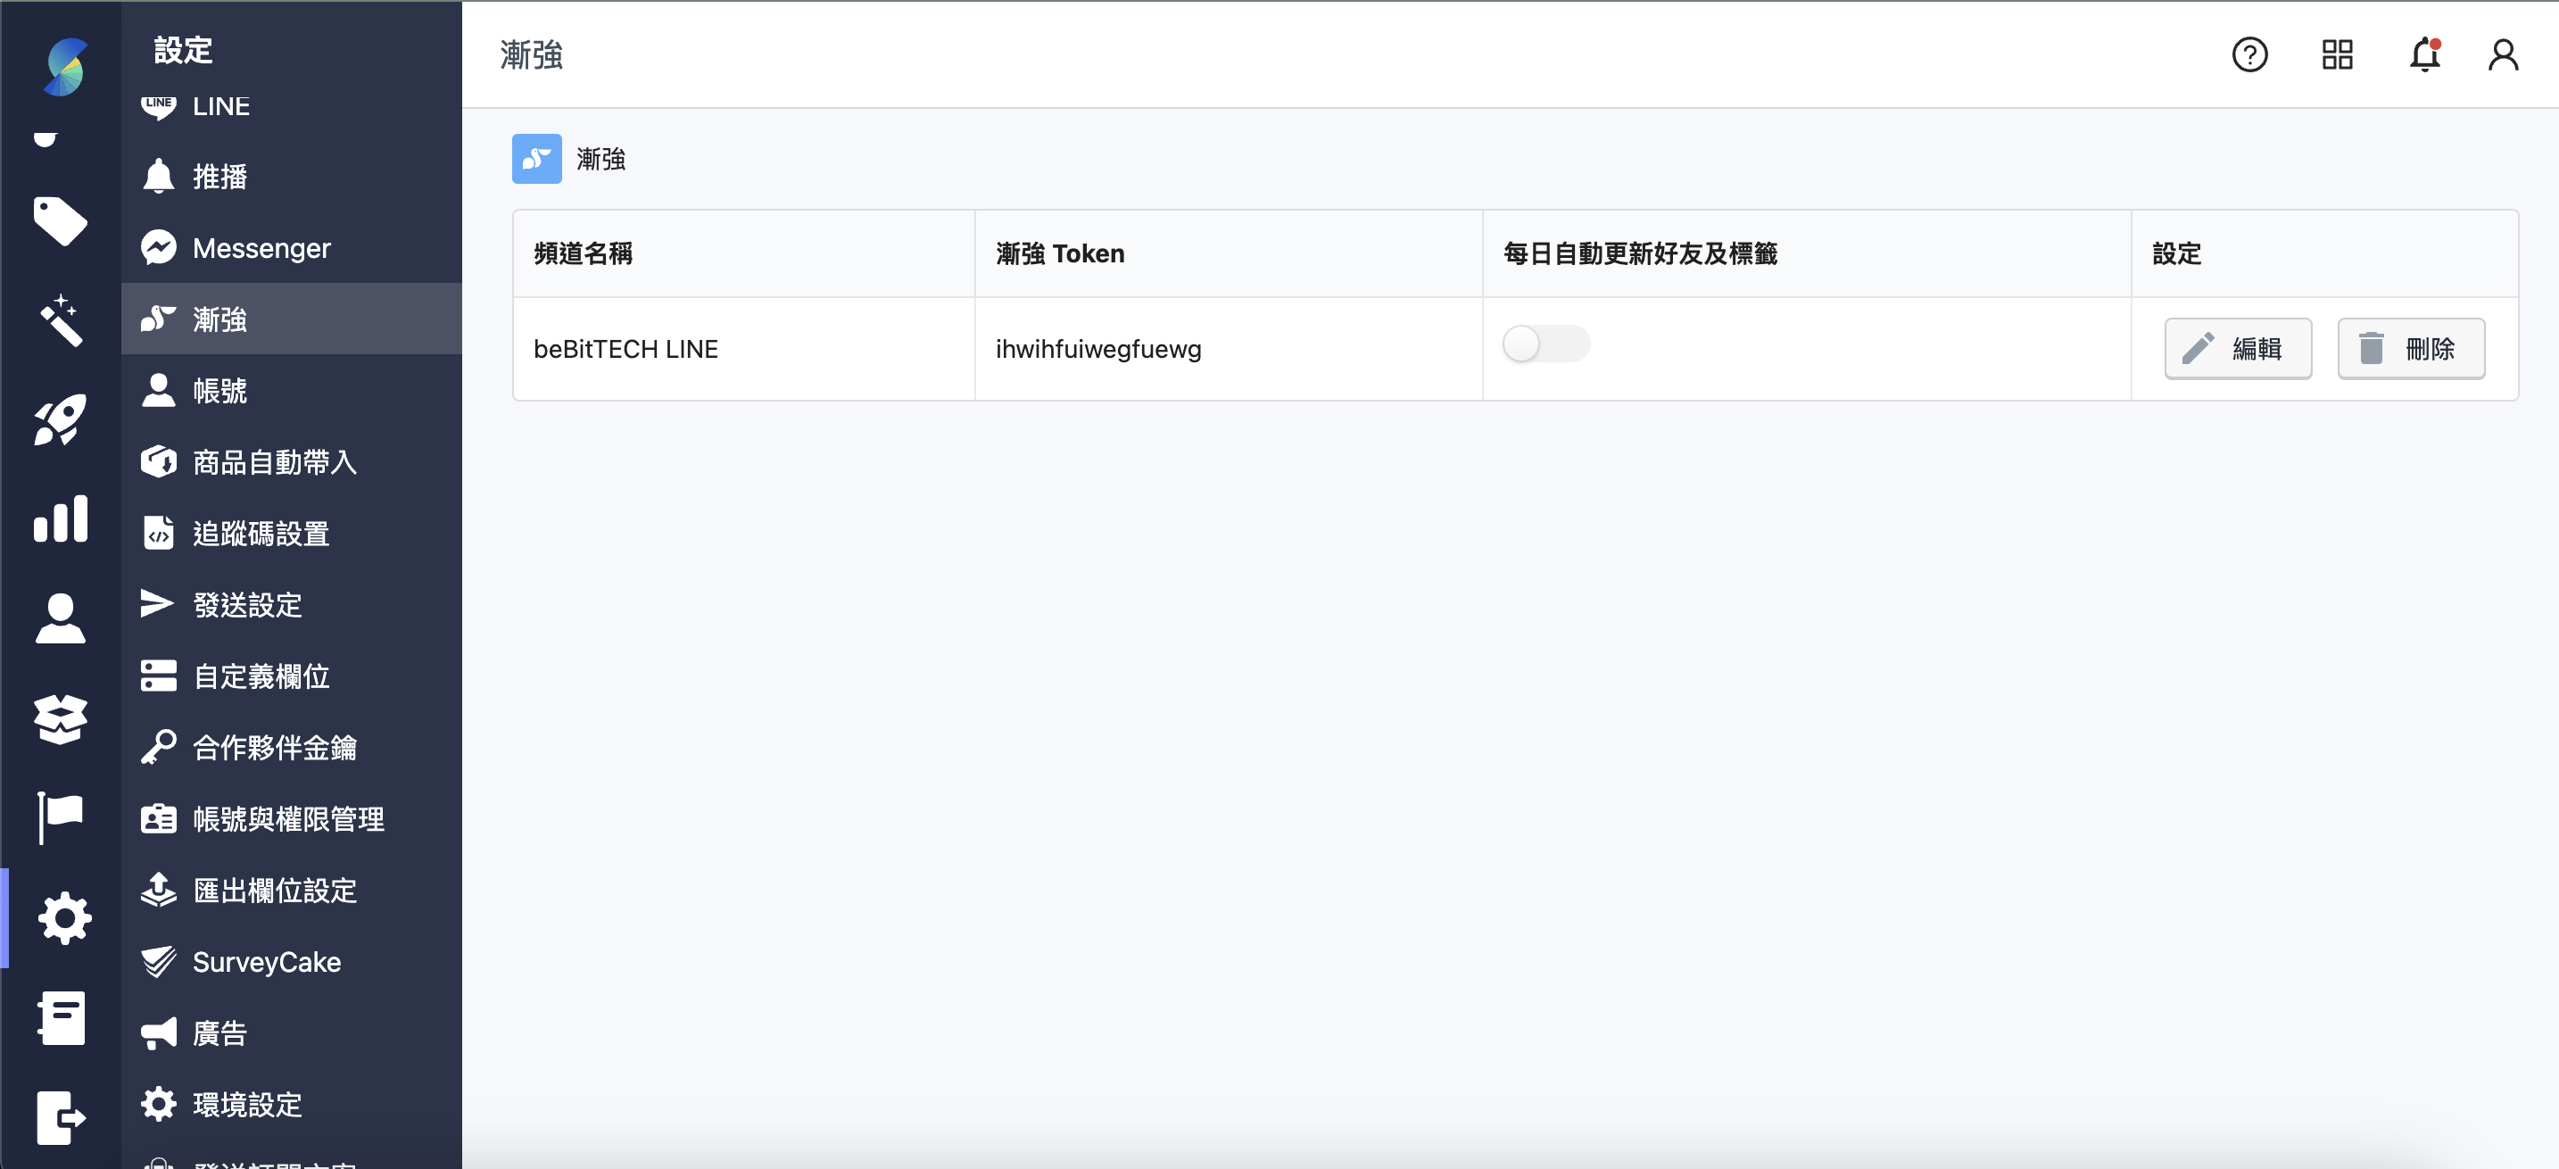
Task: Open 帳號與權限管理 settings page
Action: [288, 818]
